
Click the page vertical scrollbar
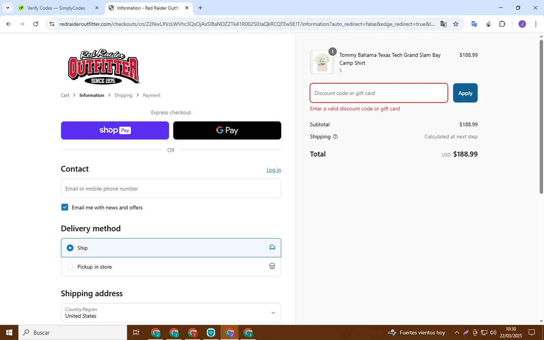(x=541, y=117)
